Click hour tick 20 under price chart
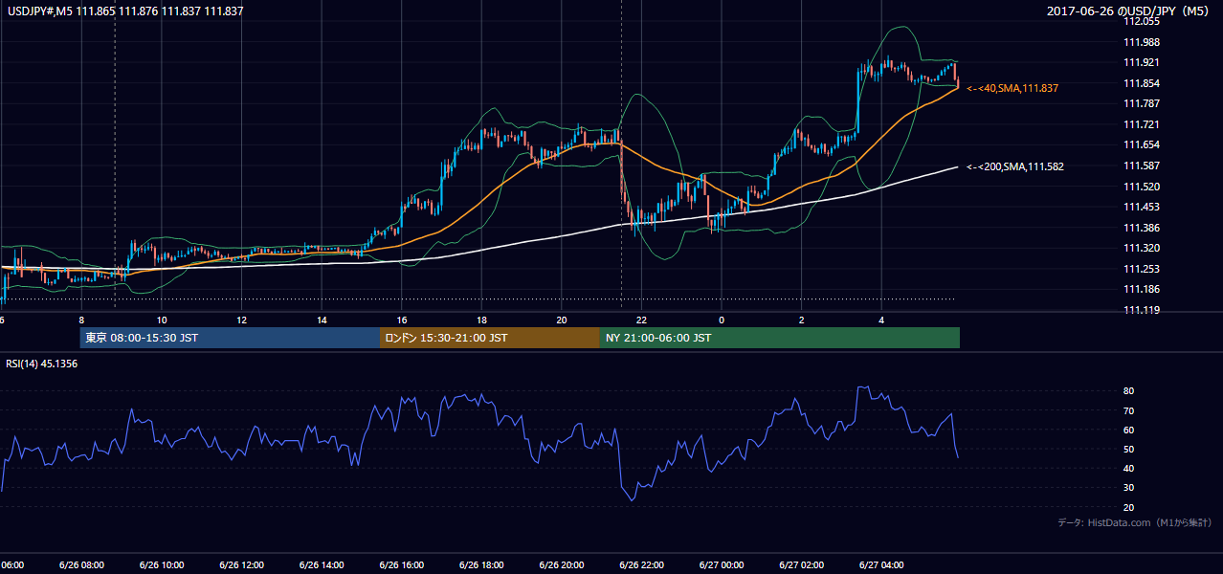The width and height of the screenshot is (1223, 574). [x=562, y=320]
